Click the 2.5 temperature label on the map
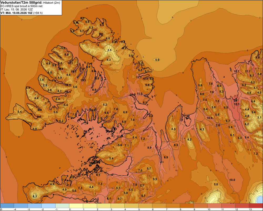 coord(109,50)
